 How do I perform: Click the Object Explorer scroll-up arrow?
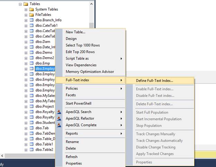[91, 4]
